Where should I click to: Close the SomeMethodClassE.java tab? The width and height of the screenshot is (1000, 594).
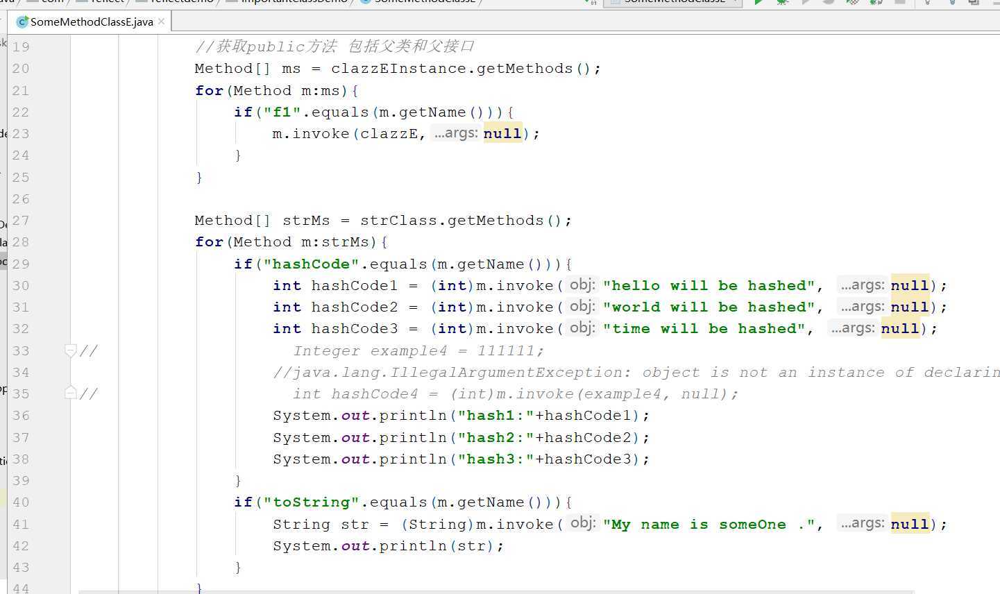click(162, 22)
